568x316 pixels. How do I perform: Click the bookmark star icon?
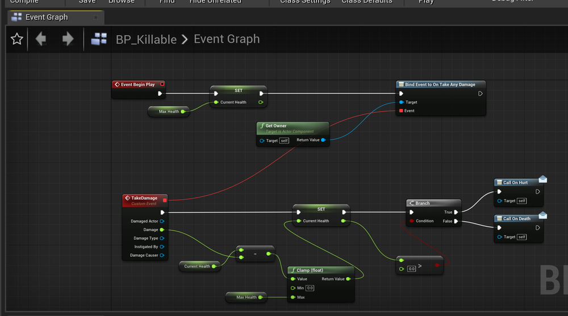[x=17, y=39]
